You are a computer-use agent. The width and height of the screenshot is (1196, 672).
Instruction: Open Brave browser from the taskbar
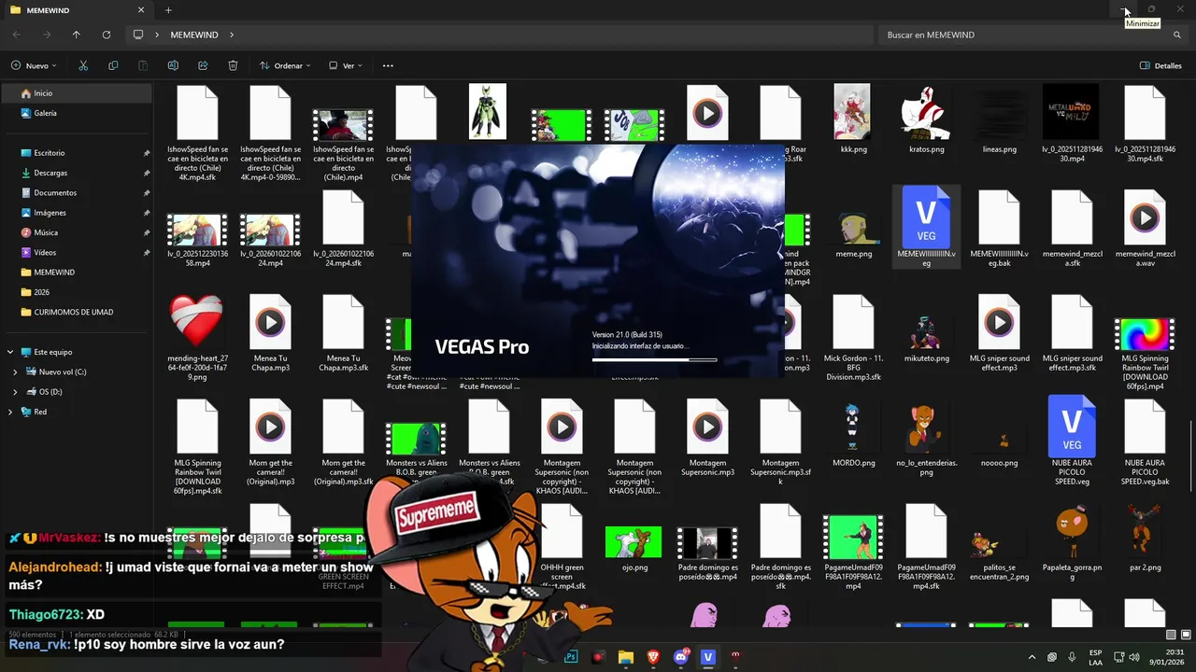click(x=653, y=657)
